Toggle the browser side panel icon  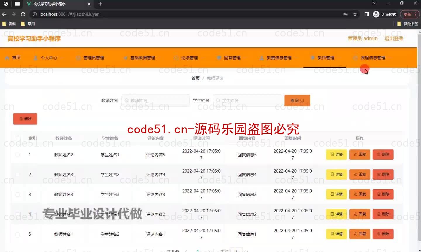point(367,14)
